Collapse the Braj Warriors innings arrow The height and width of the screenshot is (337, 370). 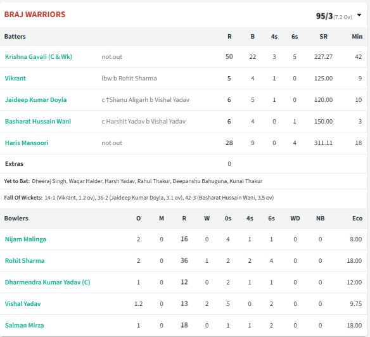[359, 15]
